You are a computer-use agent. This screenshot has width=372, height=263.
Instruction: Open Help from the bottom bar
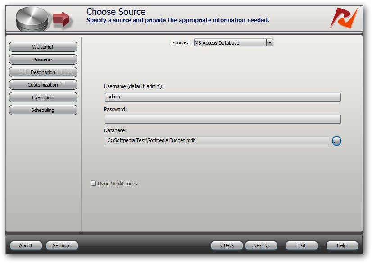pos(342,245)
